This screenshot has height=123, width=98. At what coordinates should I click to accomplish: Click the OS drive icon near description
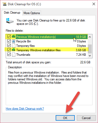[x=10, y=21]
